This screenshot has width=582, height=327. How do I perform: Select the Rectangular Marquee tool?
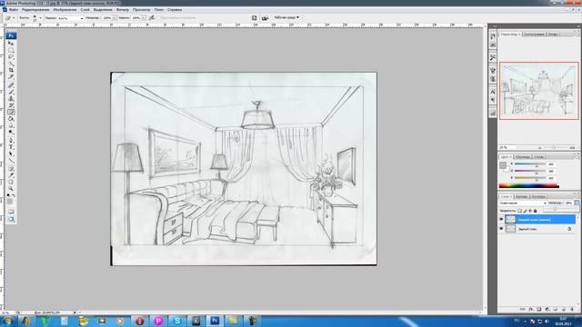11,50
